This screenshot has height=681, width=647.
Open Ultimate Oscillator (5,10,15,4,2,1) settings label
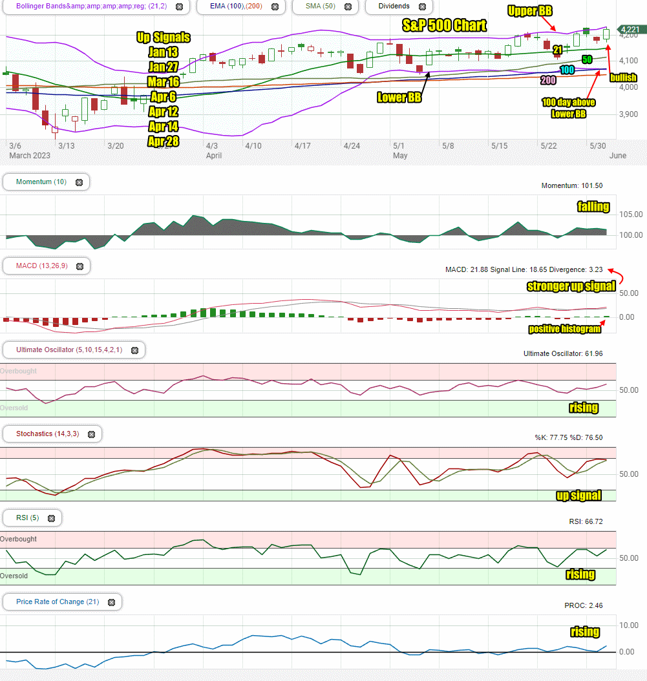click(x=69, y=350)
